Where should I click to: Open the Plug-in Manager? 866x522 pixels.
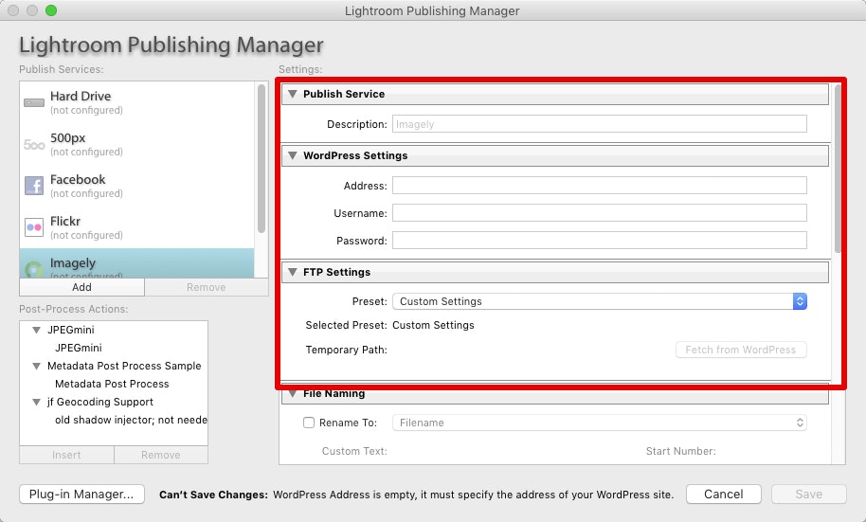pyautogui.click(x=81, y=494)
